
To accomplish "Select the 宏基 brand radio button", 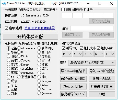I will 8,48.
